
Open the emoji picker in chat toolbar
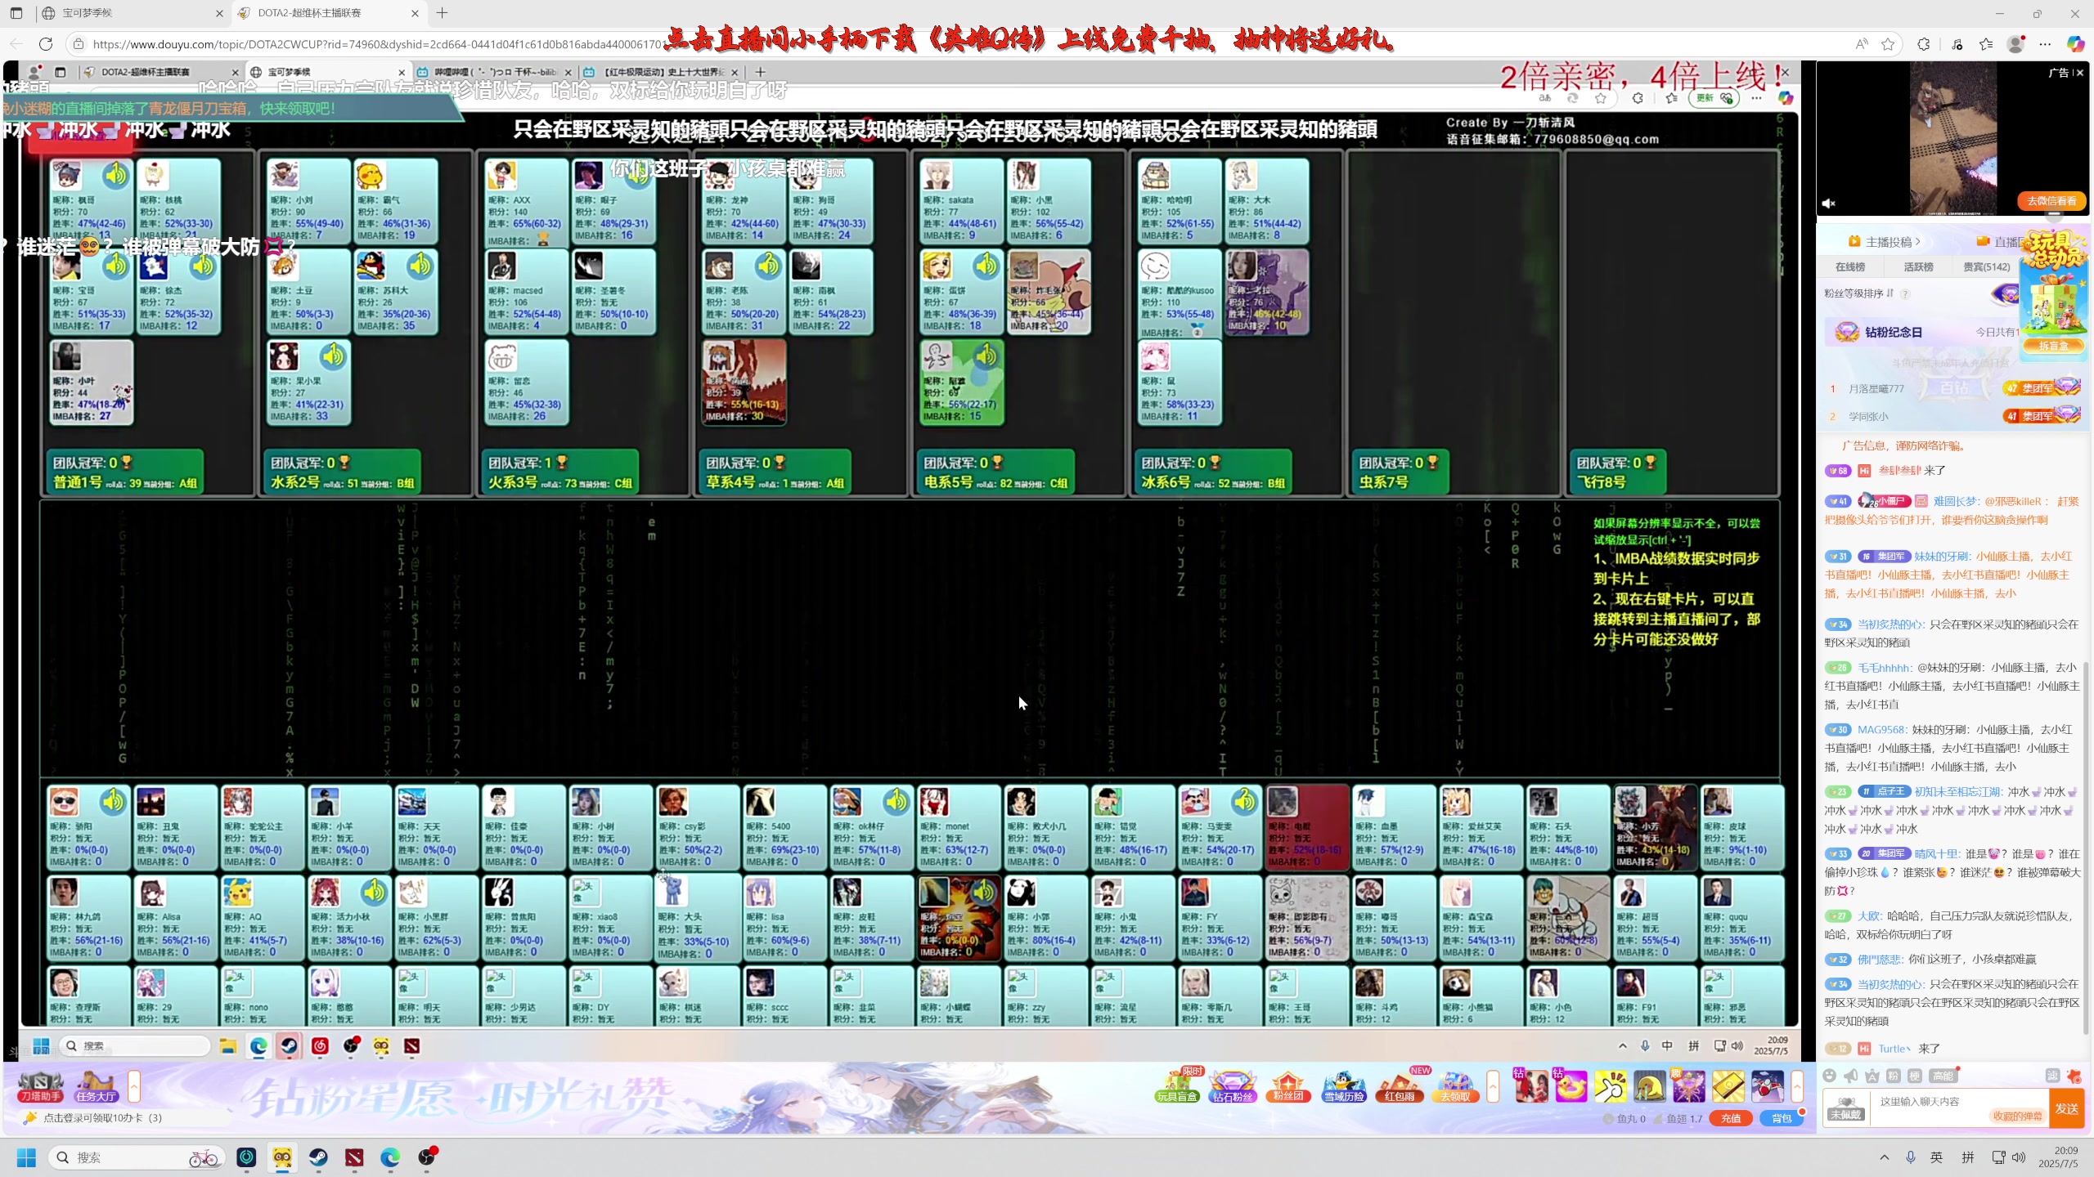coord(1830,1076)
